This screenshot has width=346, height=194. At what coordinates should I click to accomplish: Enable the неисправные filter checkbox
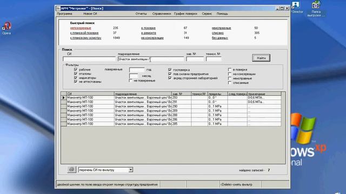click(230, 78)
